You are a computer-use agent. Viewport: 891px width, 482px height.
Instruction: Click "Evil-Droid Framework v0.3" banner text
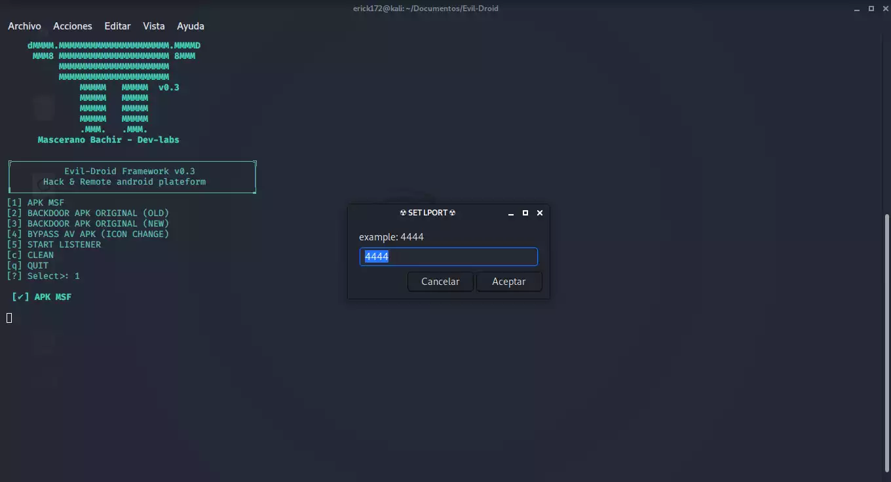pos(130,171)
